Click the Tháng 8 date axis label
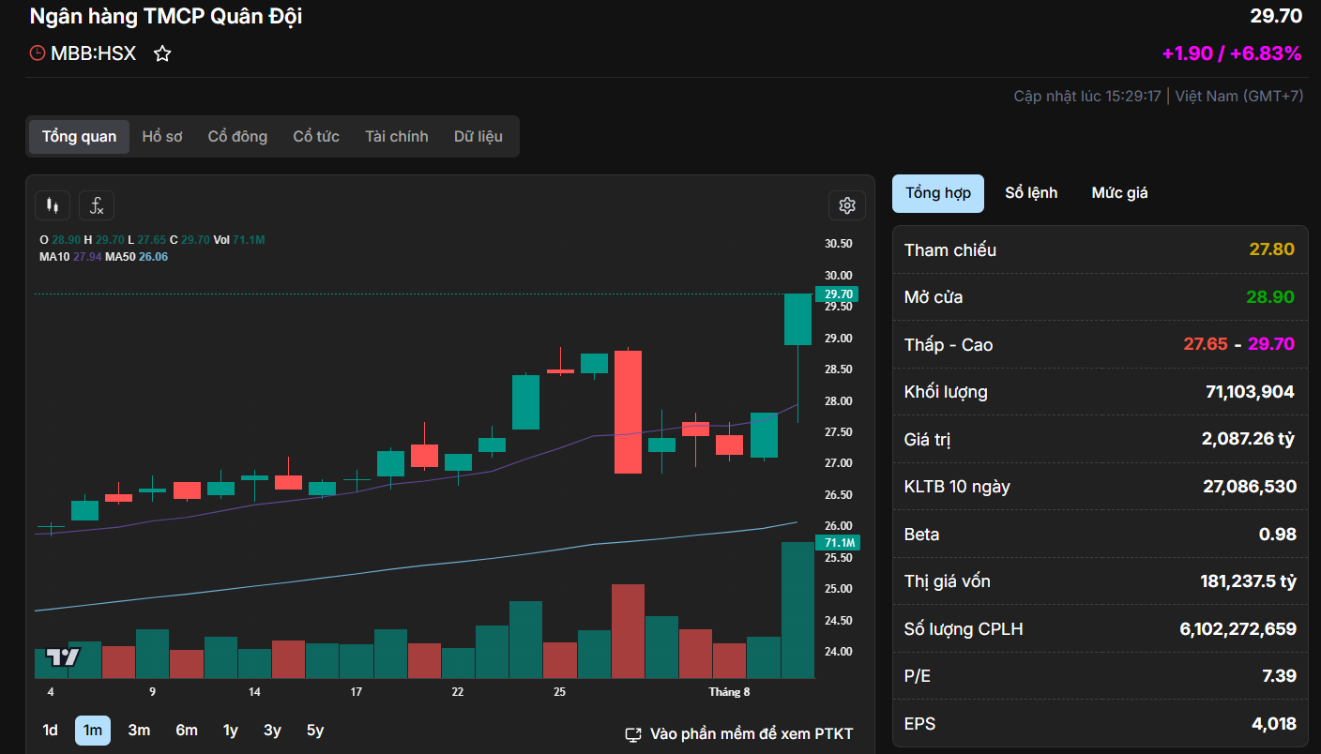1321x754 pixels. click(x=729, y=692)
